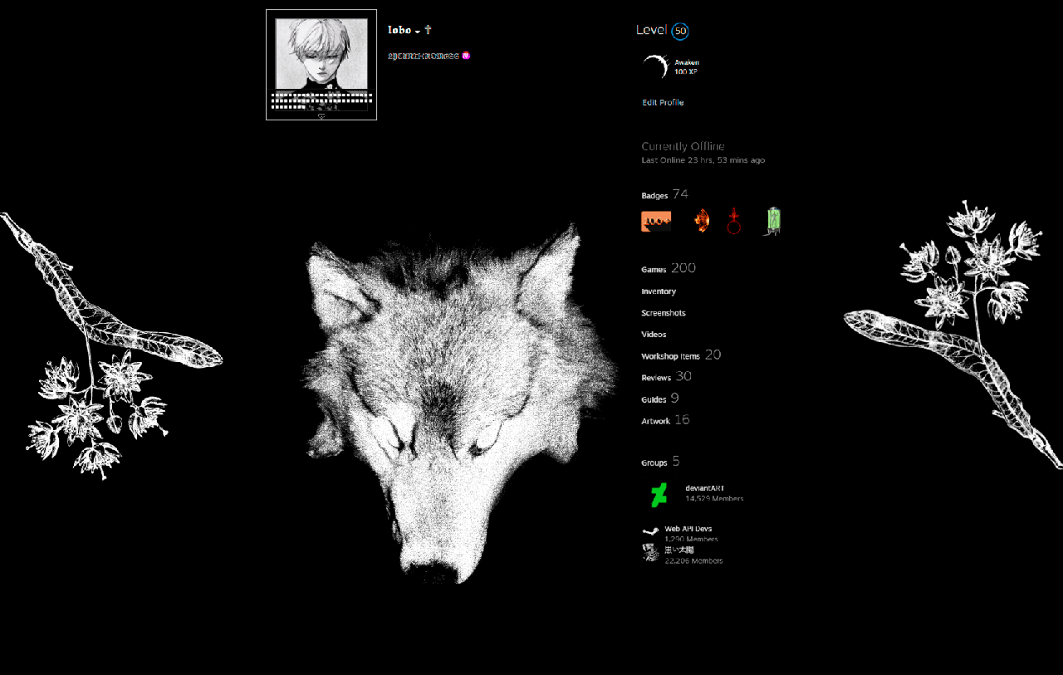Click the Steam logo beside Web API Devs
The height and width of the screenshot is (675, 1063).
pyautogui.click(x=650, y=531)
